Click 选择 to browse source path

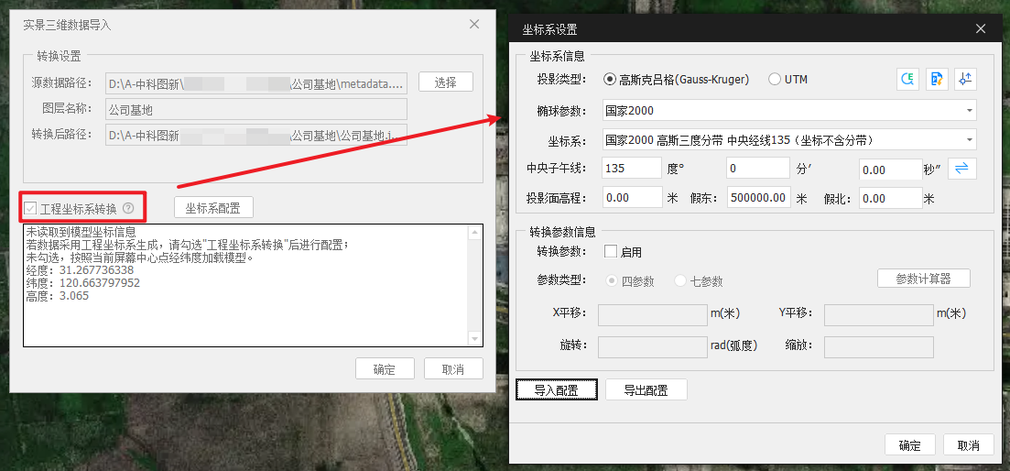(446, 82)
